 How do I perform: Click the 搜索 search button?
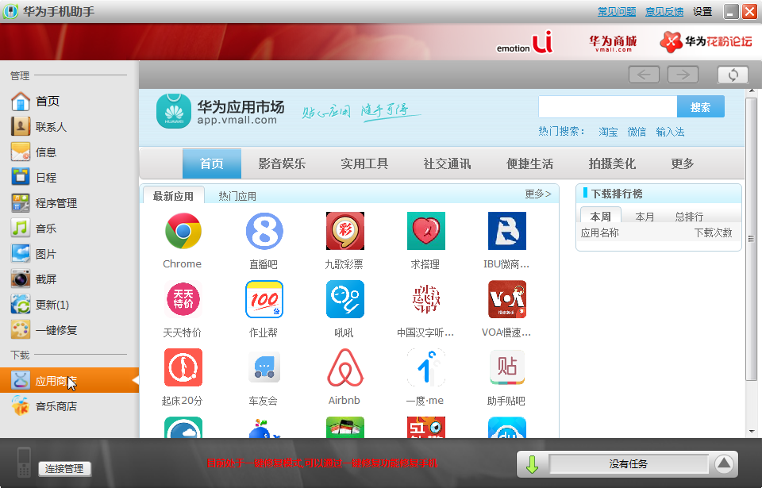700,106
